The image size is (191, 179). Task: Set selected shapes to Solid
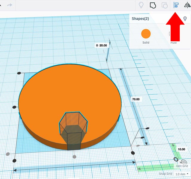click(x=146, y=43)
